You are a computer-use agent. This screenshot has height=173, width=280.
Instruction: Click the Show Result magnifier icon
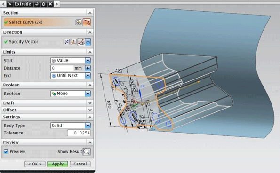click(87, 151)
